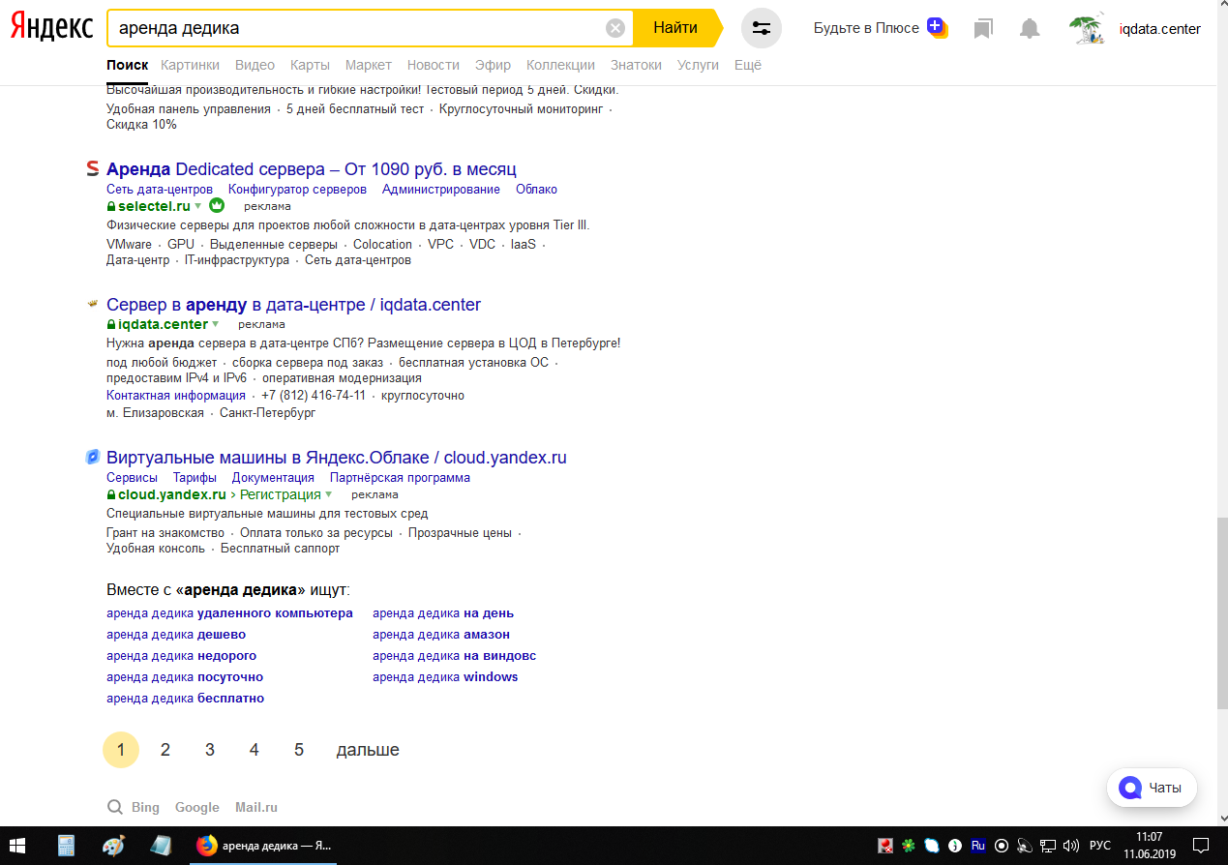Switch to Картинки tab
This screenshot has height=865, width=1228.
pos(191,65)
